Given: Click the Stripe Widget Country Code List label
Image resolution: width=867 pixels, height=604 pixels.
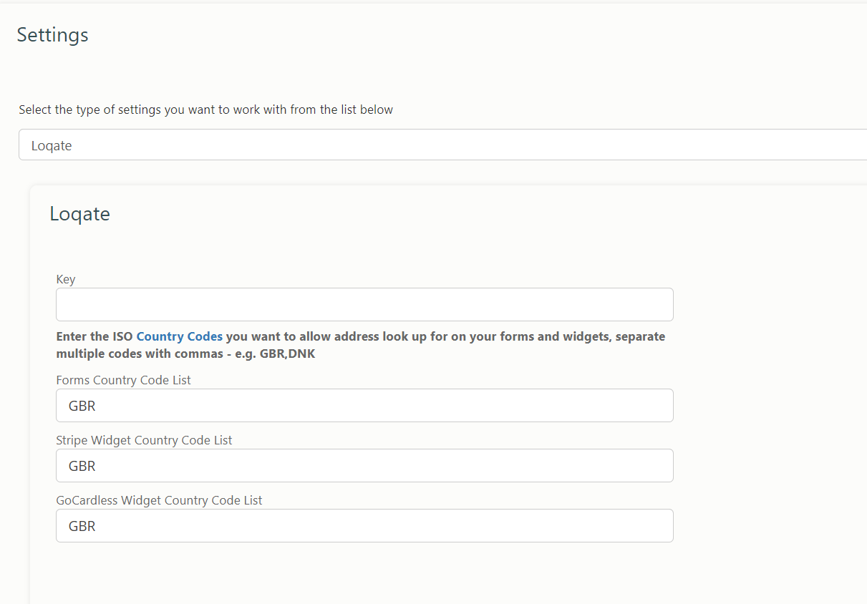Looking at the screenshot, I should [x=144, y=440].
